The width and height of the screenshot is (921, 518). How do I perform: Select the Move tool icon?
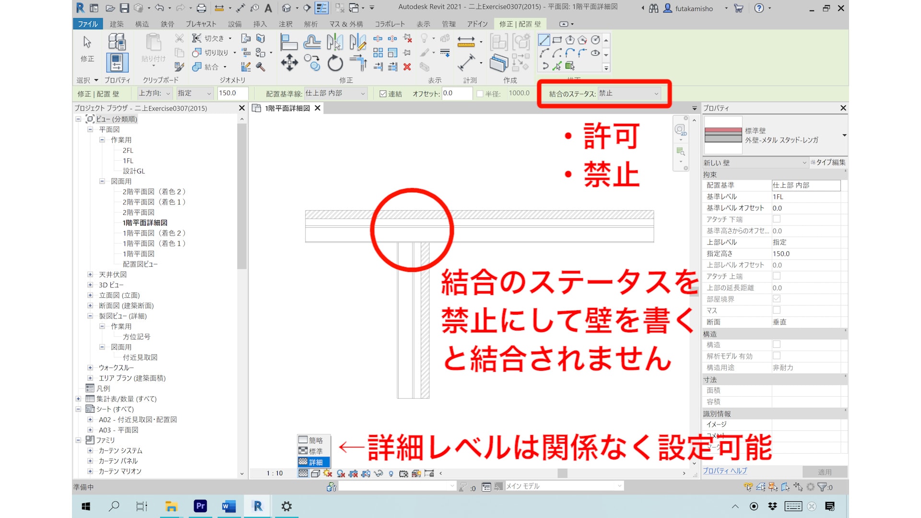pyautogui.click(x=289, y=63)
